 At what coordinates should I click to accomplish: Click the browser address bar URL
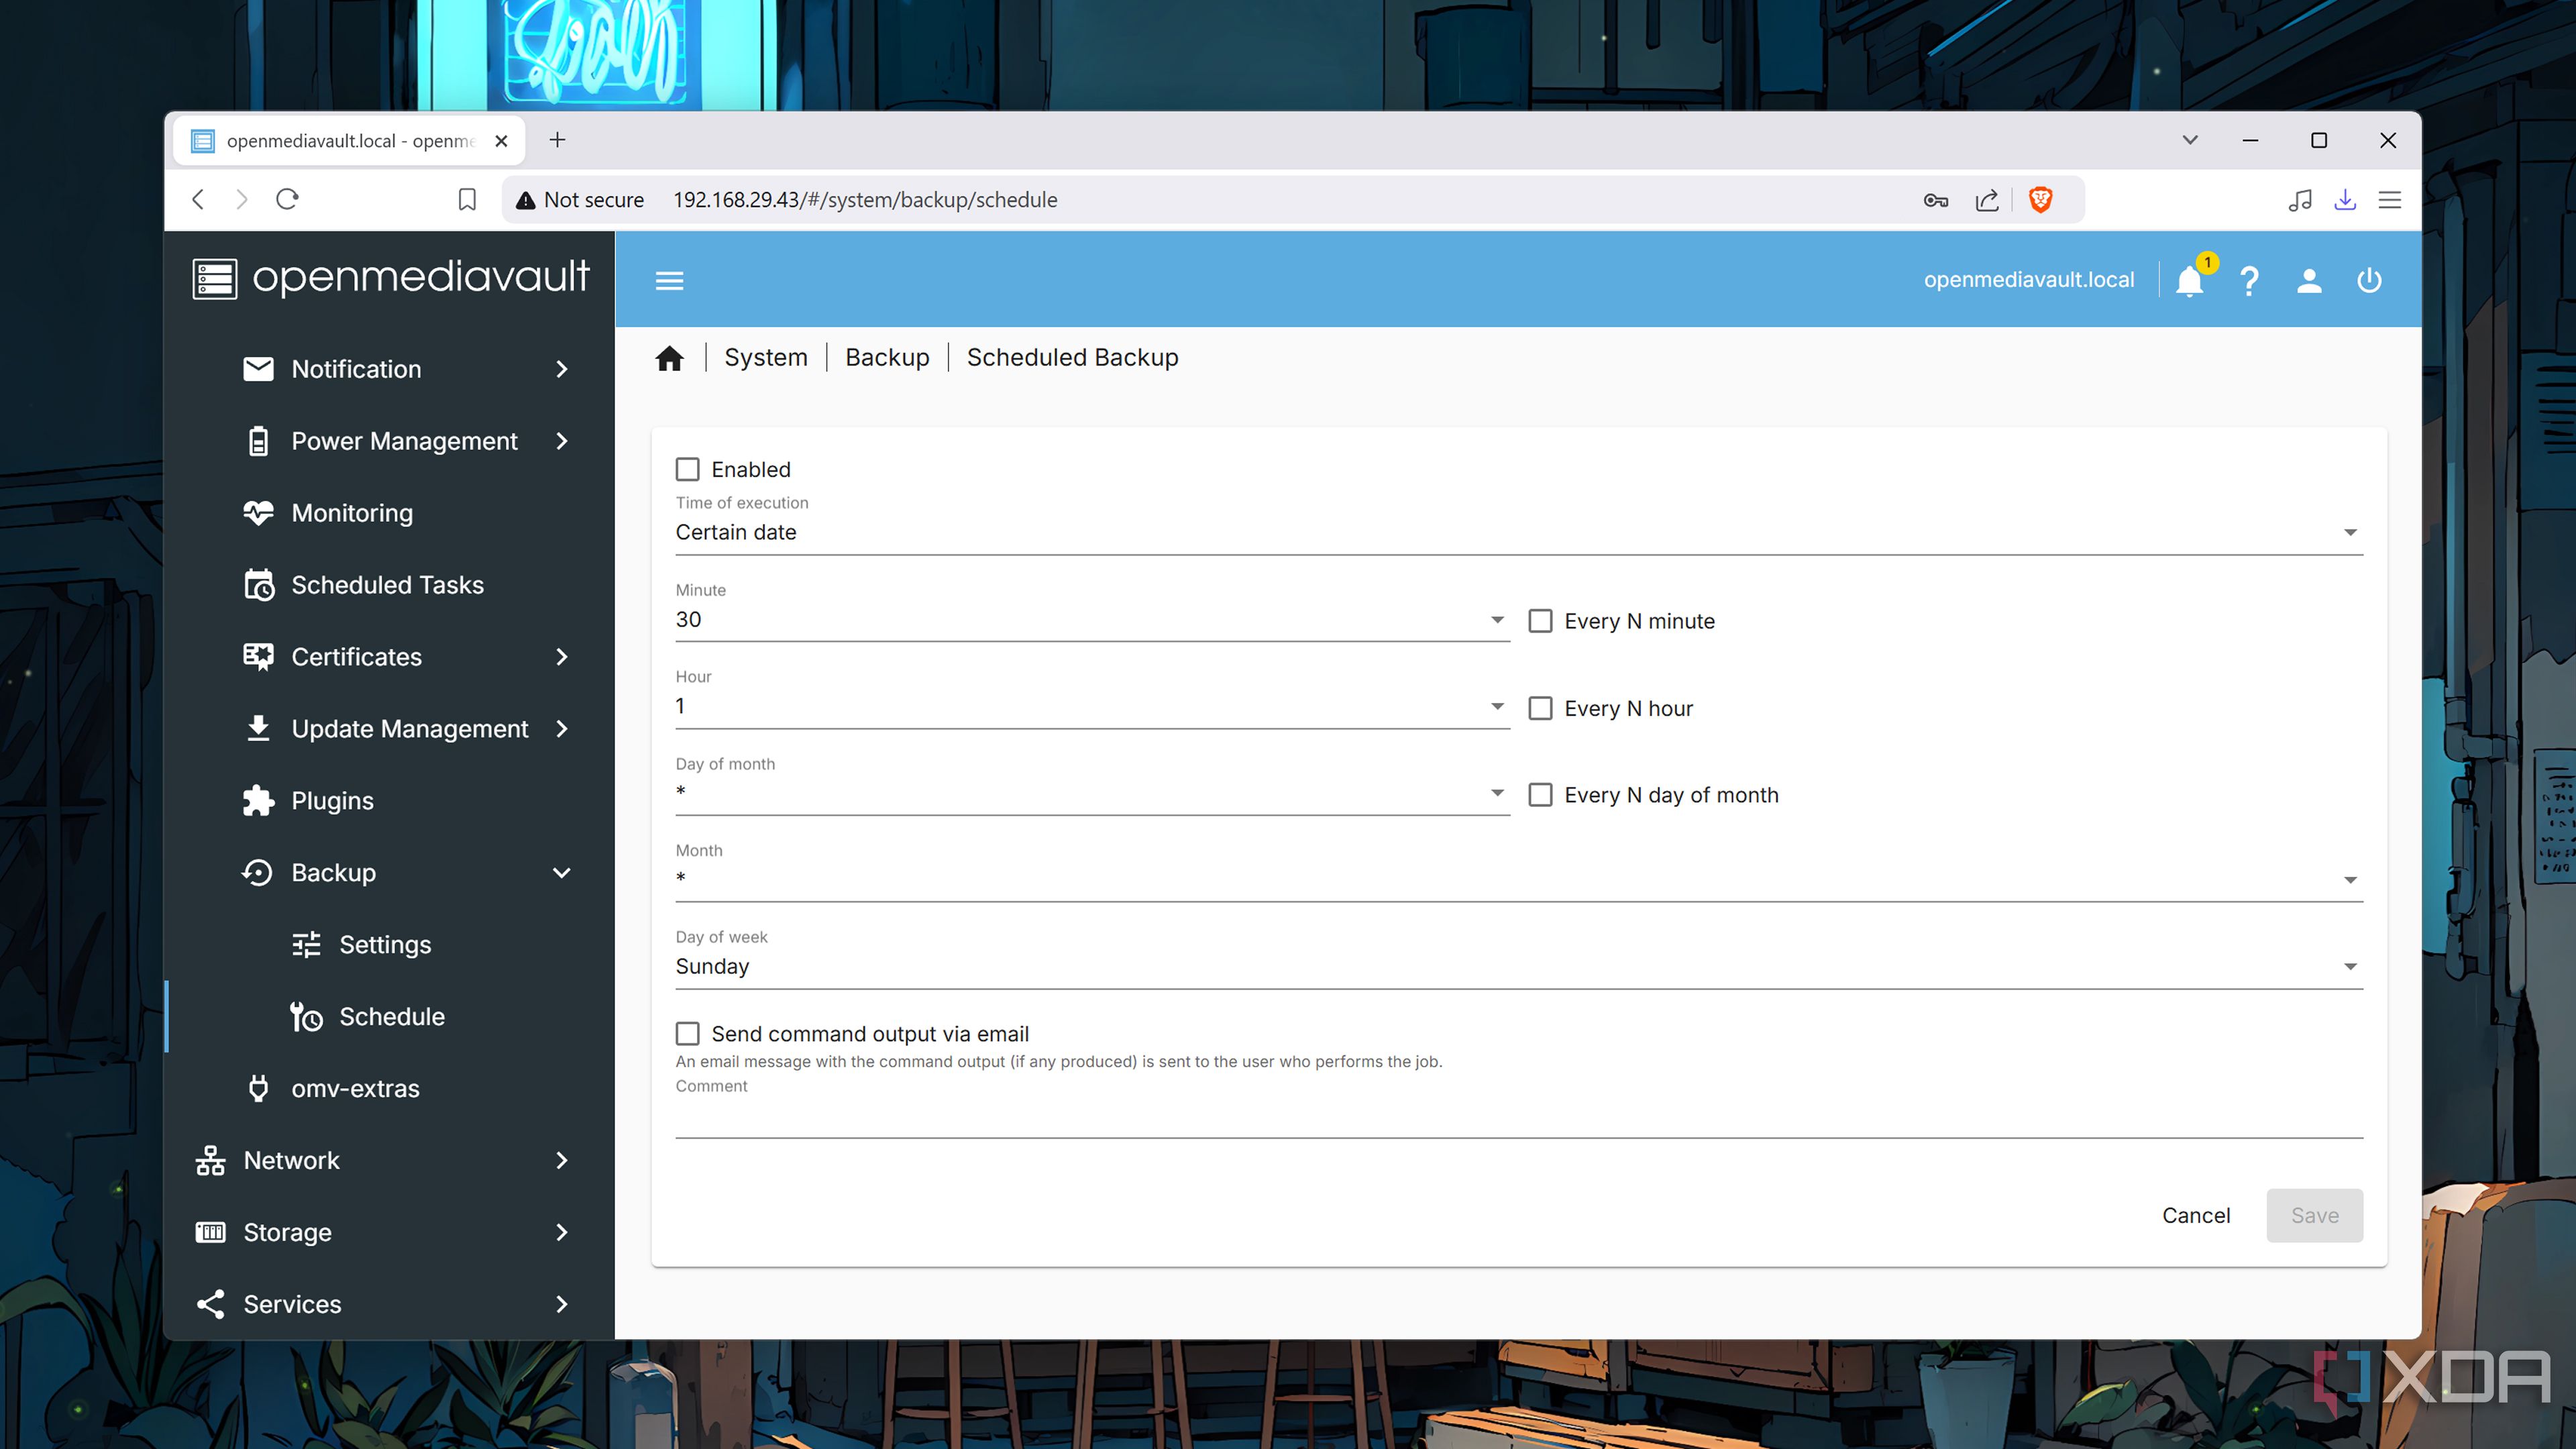(865, 200)
